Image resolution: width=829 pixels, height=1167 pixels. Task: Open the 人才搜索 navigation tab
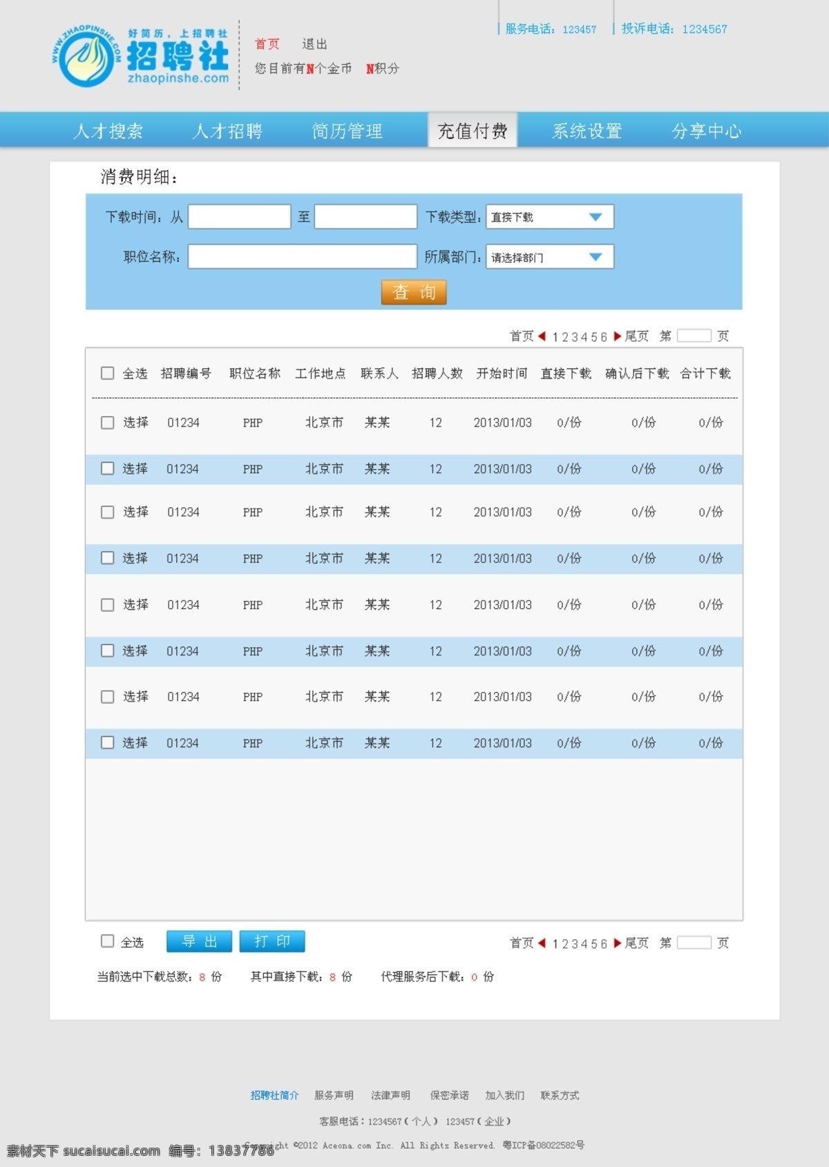click(108, 131)
